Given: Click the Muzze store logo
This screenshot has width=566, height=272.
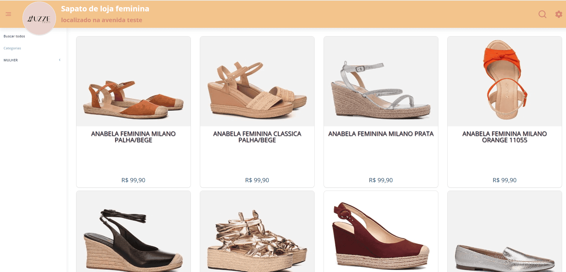Looking at the screenshot, I should click(39, 19).
